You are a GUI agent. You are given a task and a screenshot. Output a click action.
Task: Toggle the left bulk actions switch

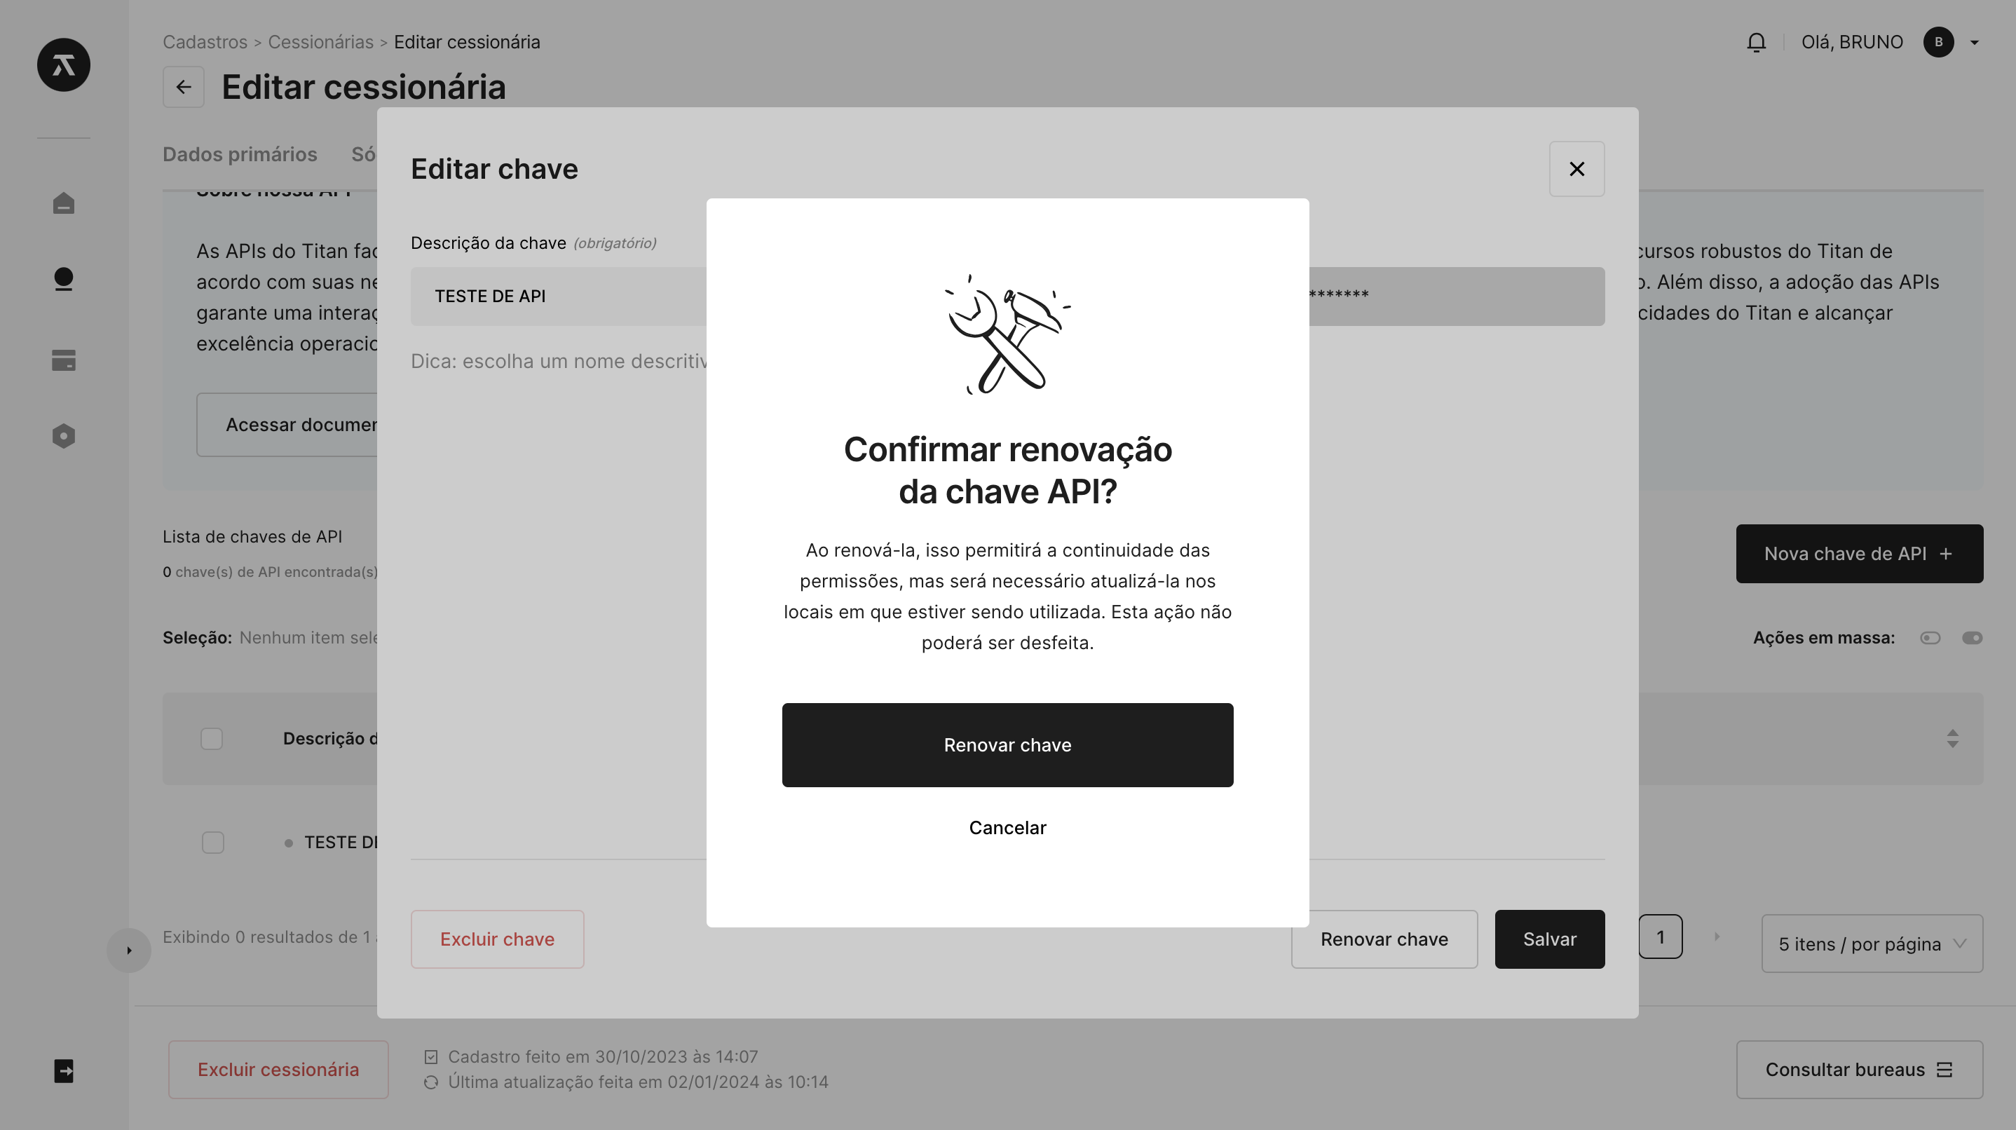tap(1930, 638)
